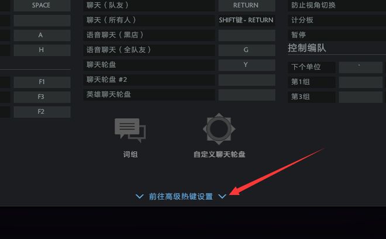Change the Y key for 聊天轮盘
The width and height of the screenshot is (386, 239).
(247, 65)
